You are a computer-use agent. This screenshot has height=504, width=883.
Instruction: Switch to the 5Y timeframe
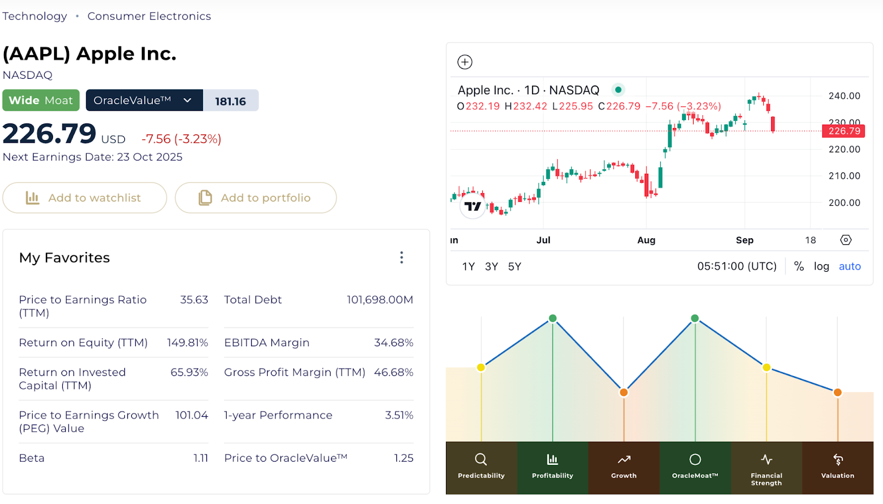[x=514, y=266]
